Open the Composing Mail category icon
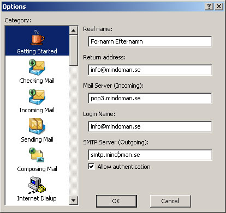The image size is (226, 213). coord(37,155)
